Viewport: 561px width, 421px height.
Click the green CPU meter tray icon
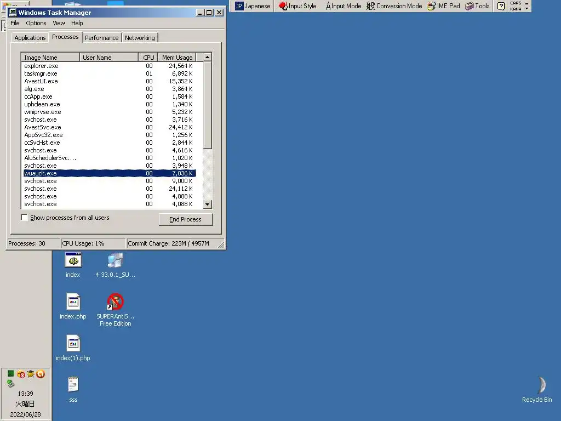click(11, 374)
